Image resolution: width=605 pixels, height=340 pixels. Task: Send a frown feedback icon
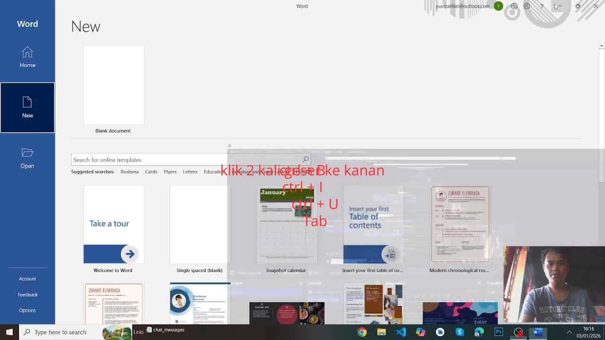[527, 6]
